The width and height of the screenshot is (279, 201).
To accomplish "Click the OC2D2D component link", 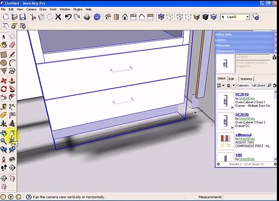I will click(x=242, y=114).
